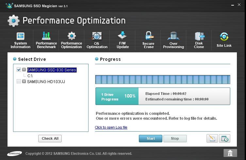Open the Disk Clone tool
246x160 pixels.
199,40
